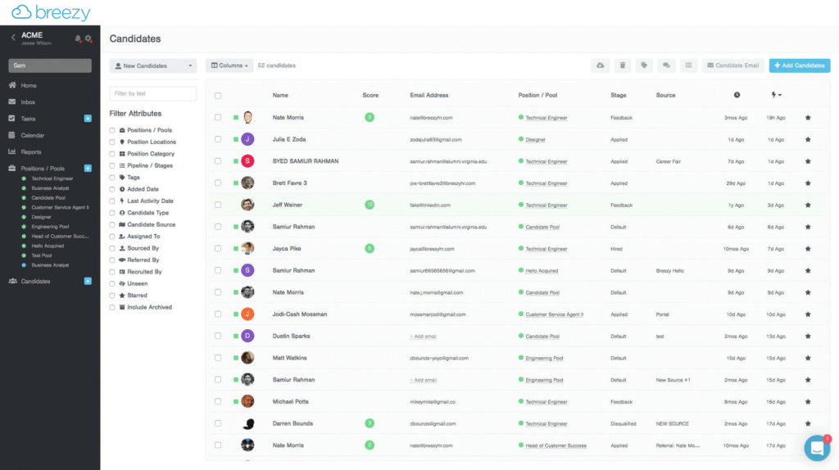Click Jodi-Cash Mossman's orange avatar
This screenshot has height=470, width=839.
pos(247,314)
